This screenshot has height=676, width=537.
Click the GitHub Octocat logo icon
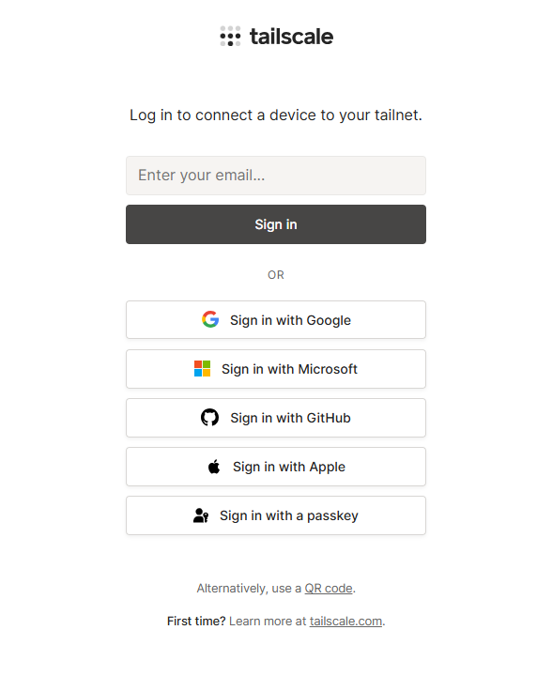point(210,418)
